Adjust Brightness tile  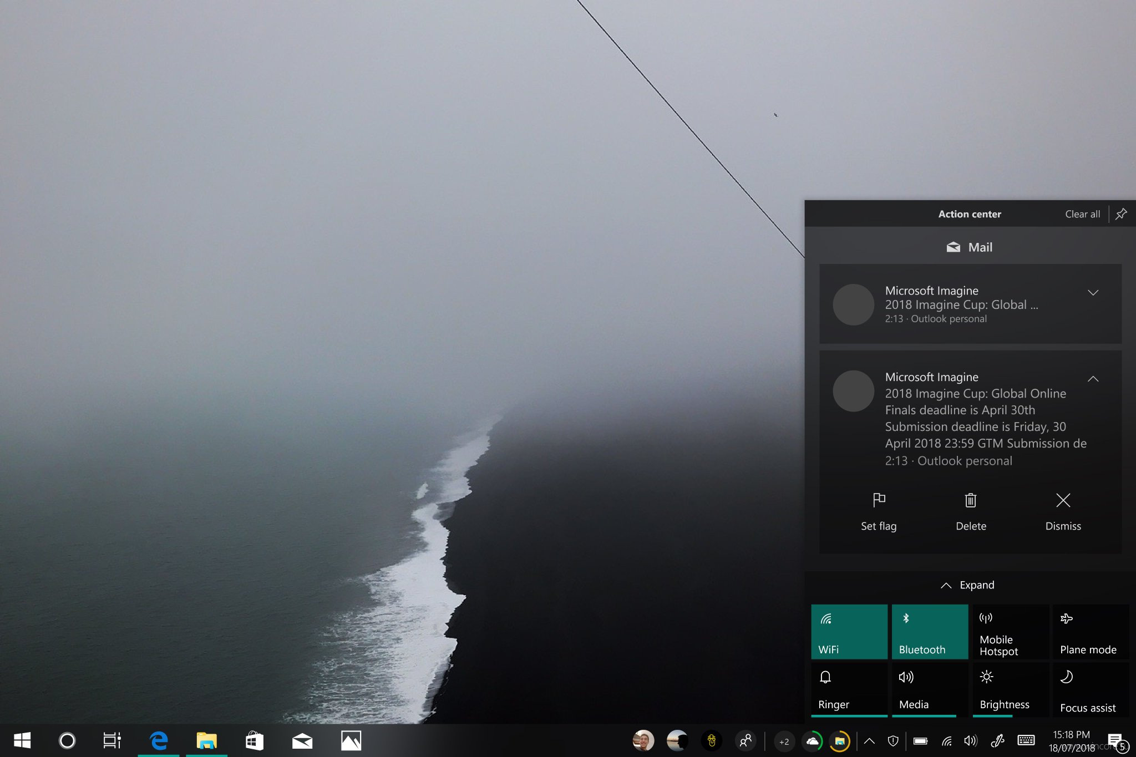pyautogui.click(x=1011, y=690)
